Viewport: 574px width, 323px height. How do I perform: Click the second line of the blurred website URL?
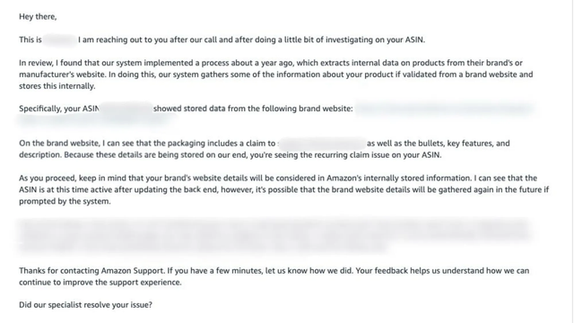pos(97,120)
